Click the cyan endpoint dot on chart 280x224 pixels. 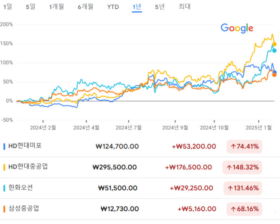tap(274, 51)
